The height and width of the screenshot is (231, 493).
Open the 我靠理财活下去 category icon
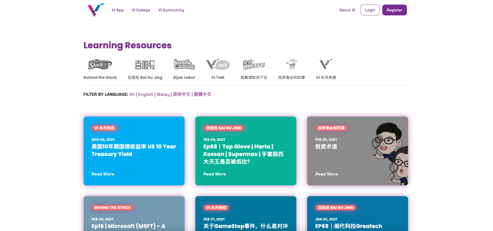(x=254, y=65)
